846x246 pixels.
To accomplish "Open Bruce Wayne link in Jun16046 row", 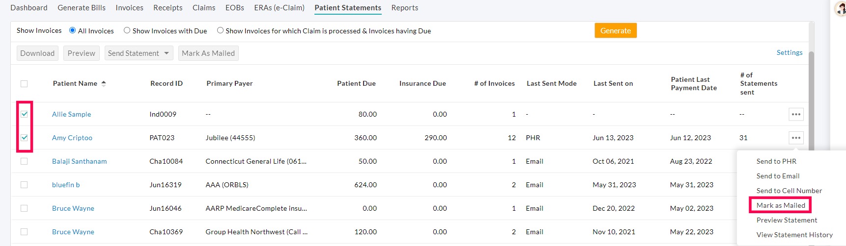I will point(73,208).
